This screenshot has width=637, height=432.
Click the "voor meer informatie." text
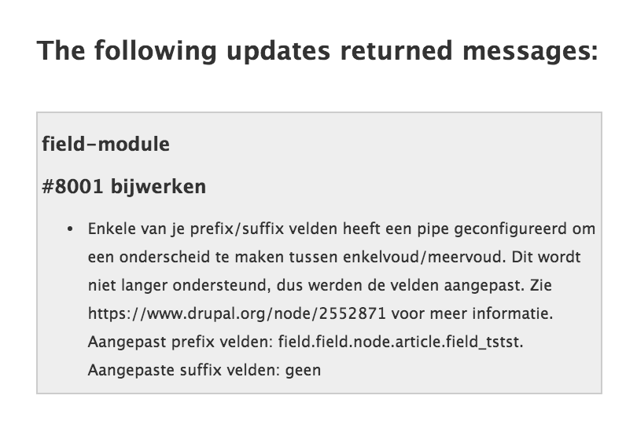472,313
